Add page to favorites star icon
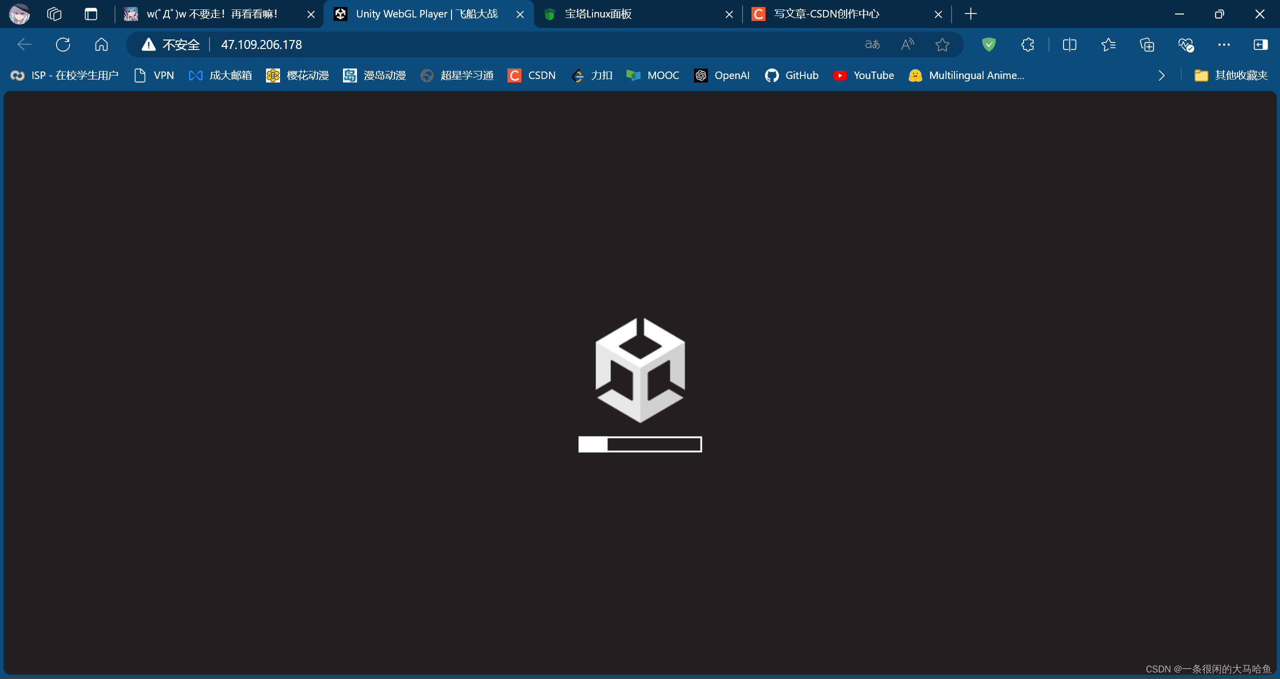The image size is (1280, 679). [x=942, y=44]
